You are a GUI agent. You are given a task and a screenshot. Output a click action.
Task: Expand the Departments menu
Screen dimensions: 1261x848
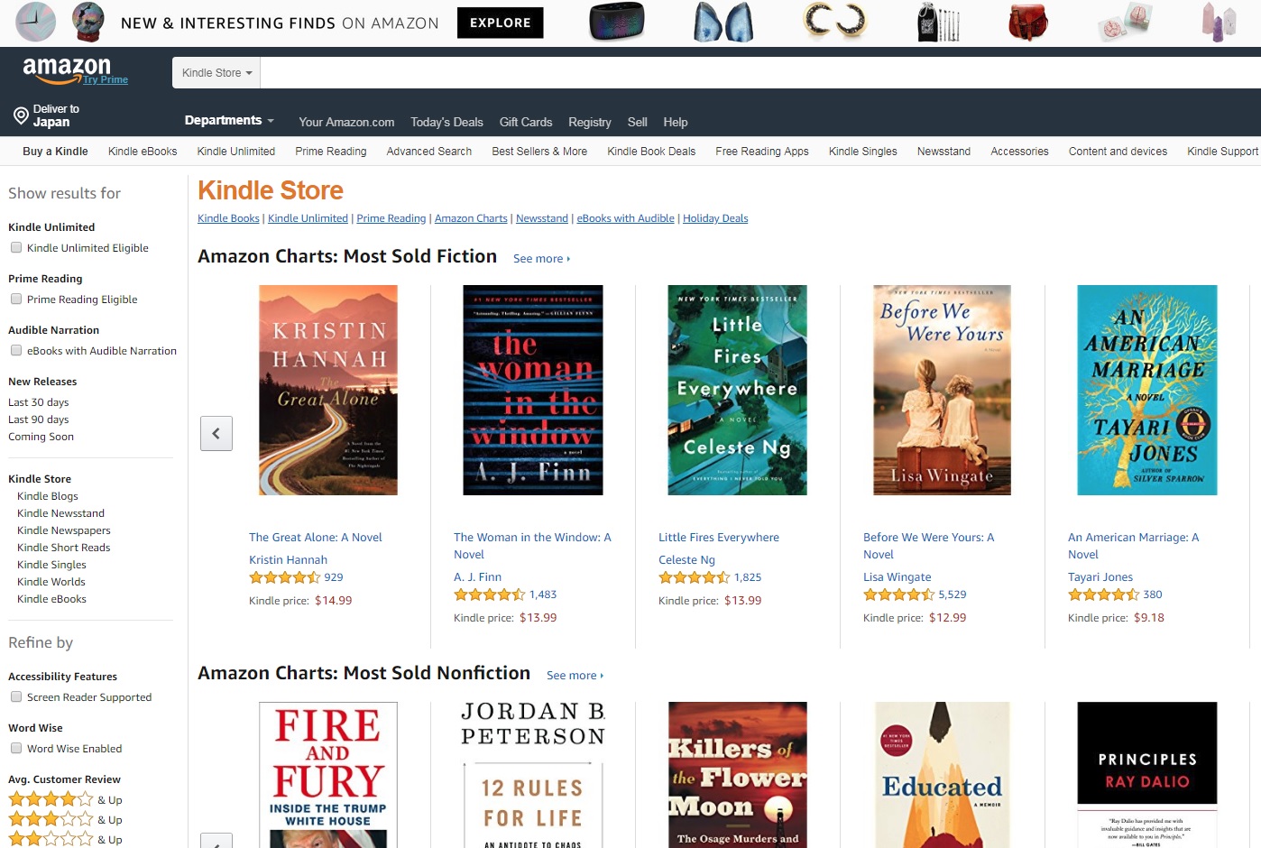(229, 120)
